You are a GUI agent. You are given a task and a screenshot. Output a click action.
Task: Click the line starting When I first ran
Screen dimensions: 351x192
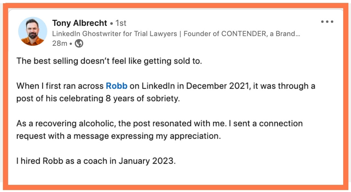point(166,86)
